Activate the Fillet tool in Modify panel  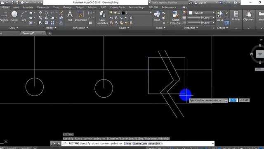(x=52, y=18)
